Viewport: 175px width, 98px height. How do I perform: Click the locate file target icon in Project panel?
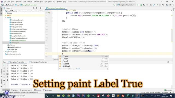[34, 8]
